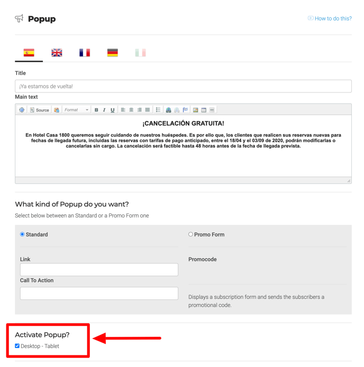
Task: Click the Source view button
Action: coord(39,110)
